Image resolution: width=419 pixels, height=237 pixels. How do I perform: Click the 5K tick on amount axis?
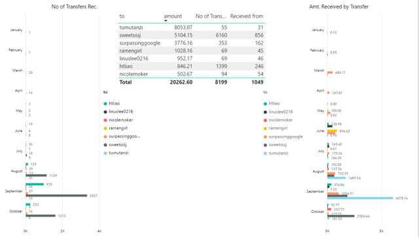(381, 231)
